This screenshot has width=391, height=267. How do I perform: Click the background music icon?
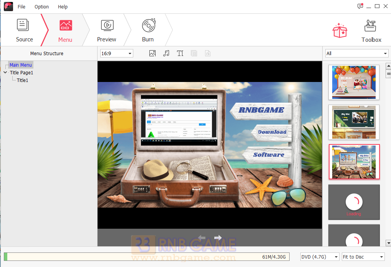(x=166, y=53)
